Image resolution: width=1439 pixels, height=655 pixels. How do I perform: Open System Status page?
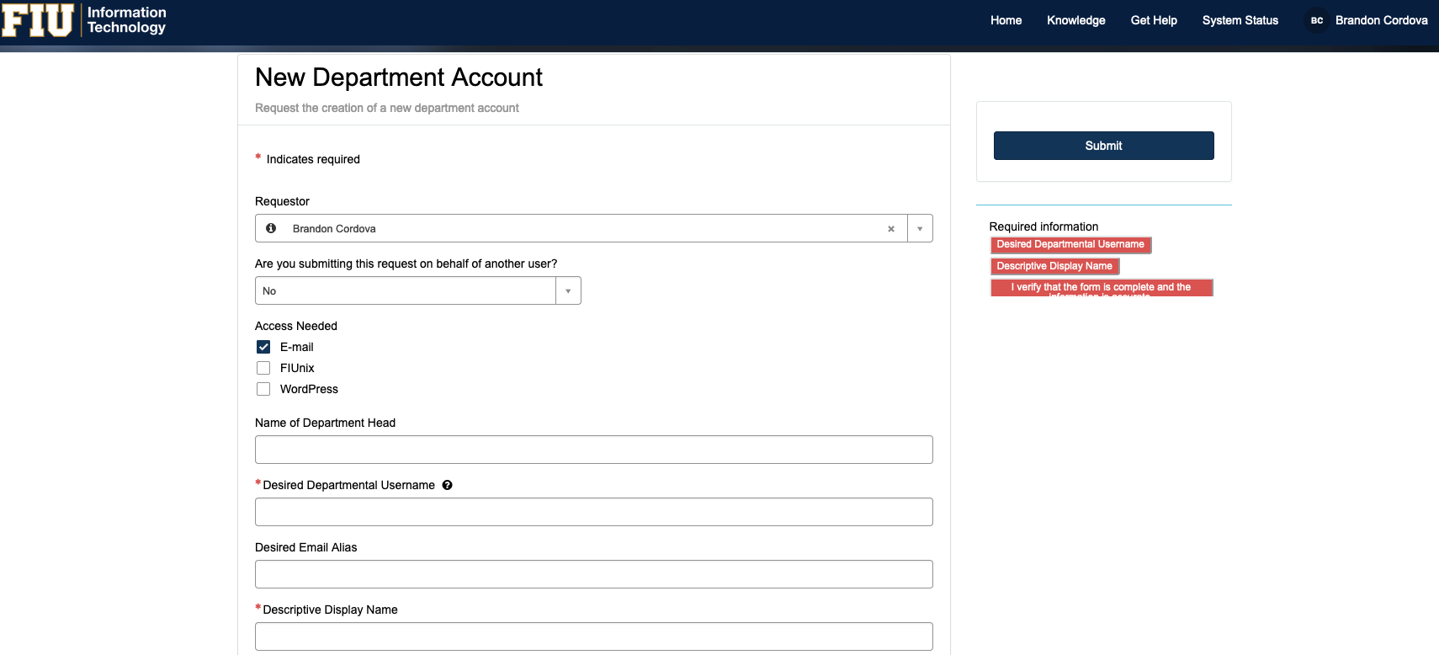point(1240,20)
